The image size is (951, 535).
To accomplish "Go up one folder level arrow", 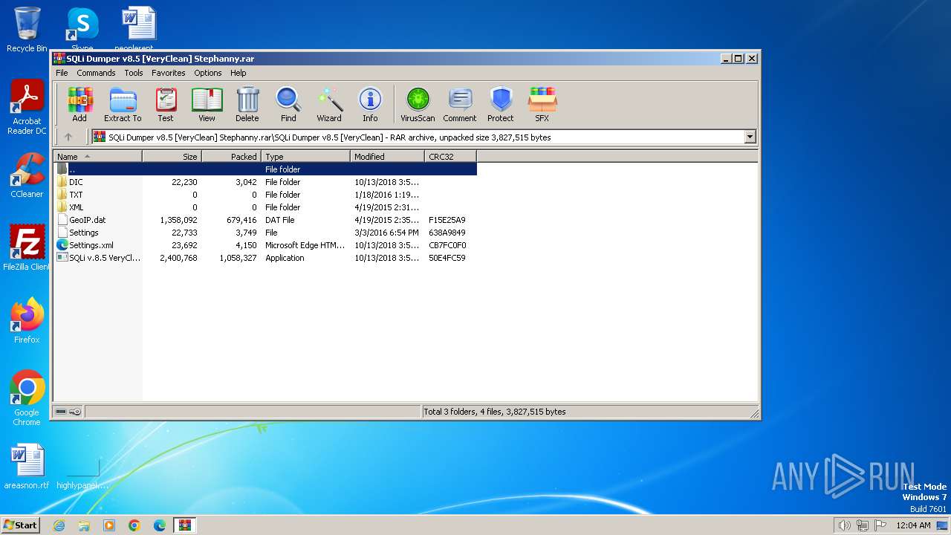I will 68,137.
